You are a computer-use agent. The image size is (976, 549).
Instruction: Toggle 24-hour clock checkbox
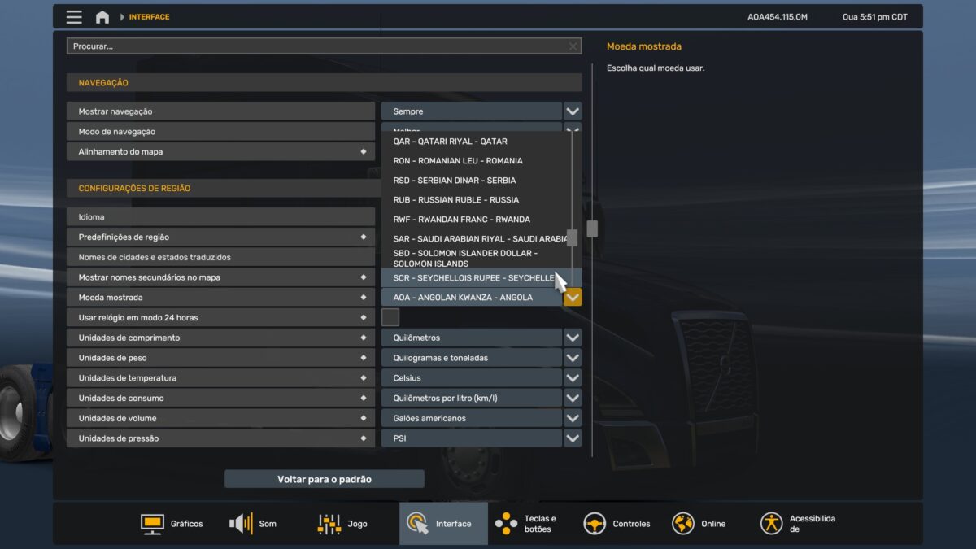390,317
